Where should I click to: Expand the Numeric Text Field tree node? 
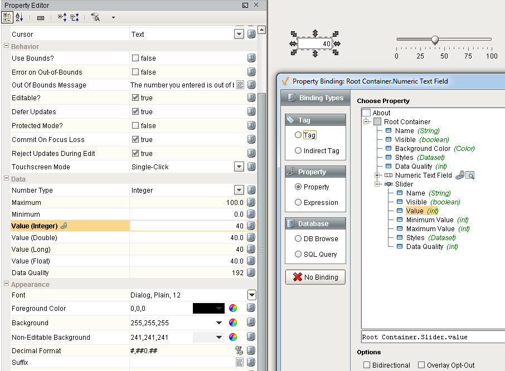pos(377,175)
